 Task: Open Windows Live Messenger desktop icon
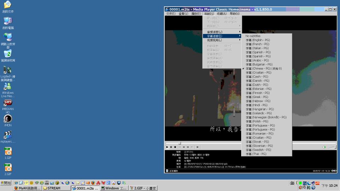(8, 87)
